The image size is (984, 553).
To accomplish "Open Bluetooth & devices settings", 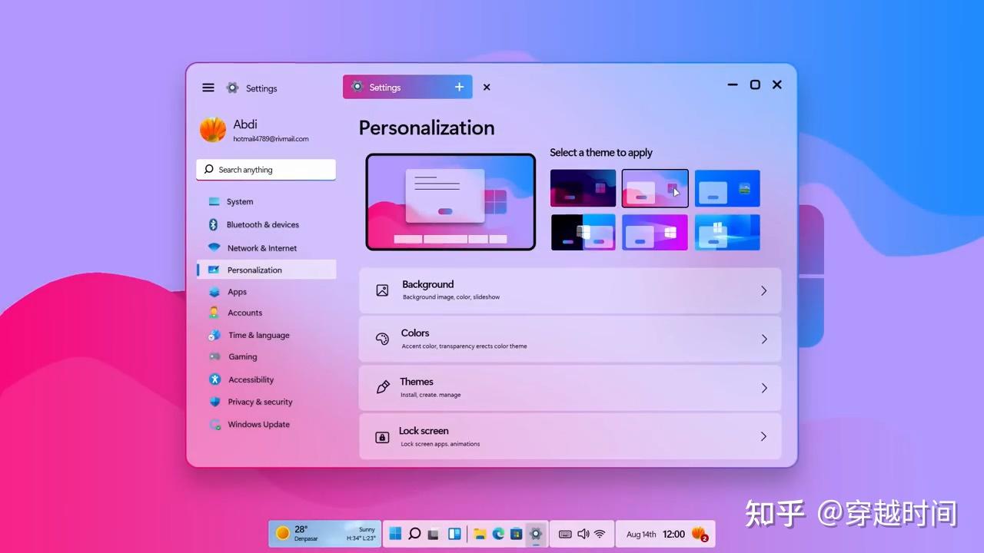I will tap(214, 224).
